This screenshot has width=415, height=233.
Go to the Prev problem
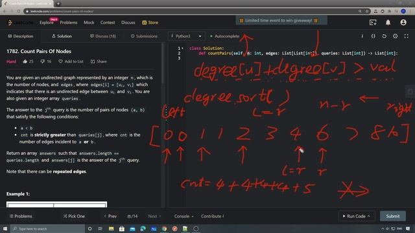click(110, 216)
